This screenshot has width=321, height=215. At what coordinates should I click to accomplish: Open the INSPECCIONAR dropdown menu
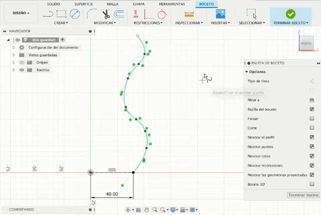(189, 23)
